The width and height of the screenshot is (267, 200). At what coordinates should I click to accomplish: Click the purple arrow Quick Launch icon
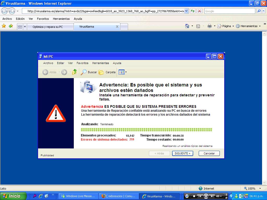(x=35, y=196)
